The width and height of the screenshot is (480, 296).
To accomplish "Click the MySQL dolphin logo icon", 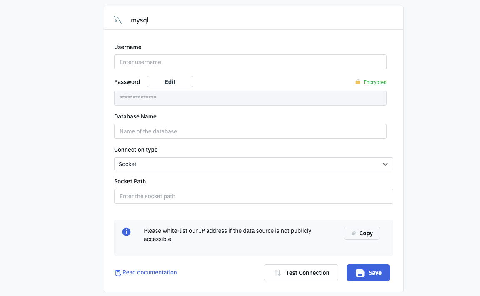I will click(118, 20).
